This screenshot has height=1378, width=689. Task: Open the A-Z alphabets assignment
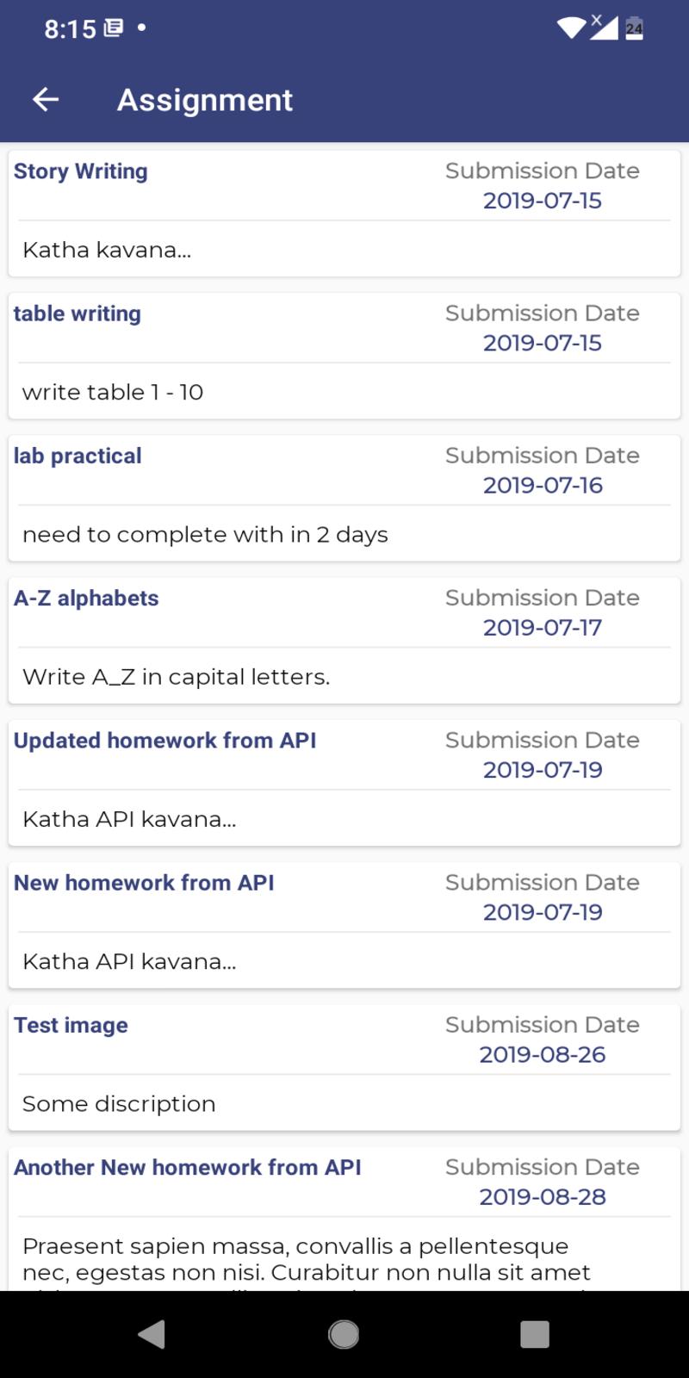click(x=344, y=640)
